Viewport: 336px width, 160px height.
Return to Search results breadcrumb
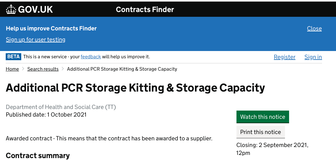coord(43,69)
